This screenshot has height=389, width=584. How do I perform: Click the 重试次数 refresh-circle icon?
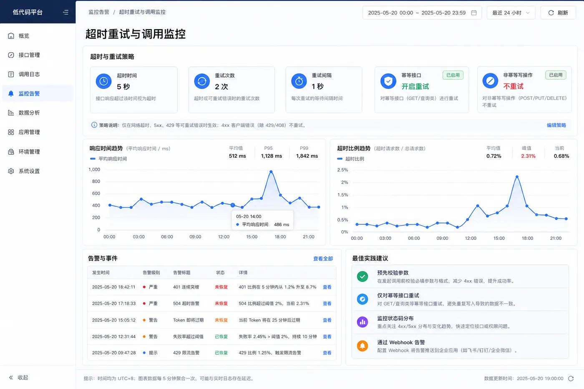click(202, 81)
